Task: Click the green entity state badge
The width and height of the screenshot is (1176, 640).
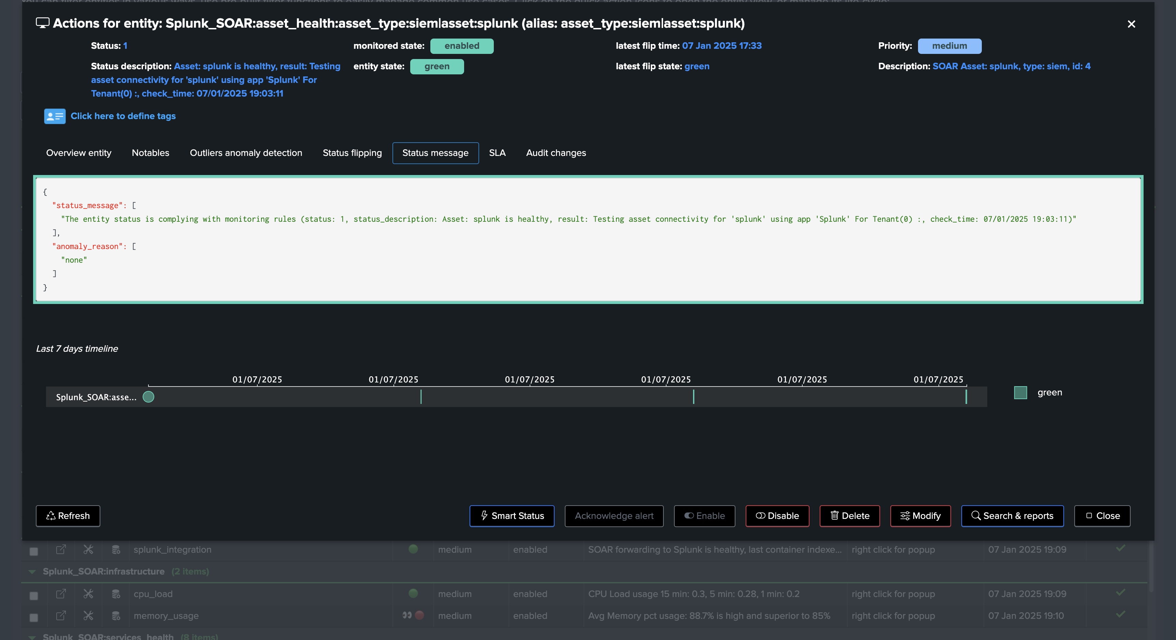Action: click(x=436, y=67)
